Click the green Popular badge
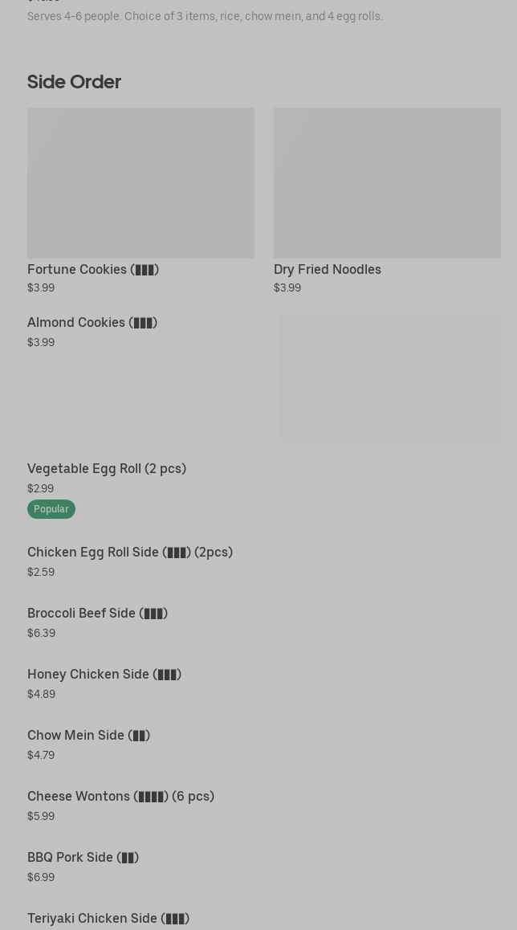Viewport: 517px width, 930px height. pyautogui.click(x=51, y=509)
